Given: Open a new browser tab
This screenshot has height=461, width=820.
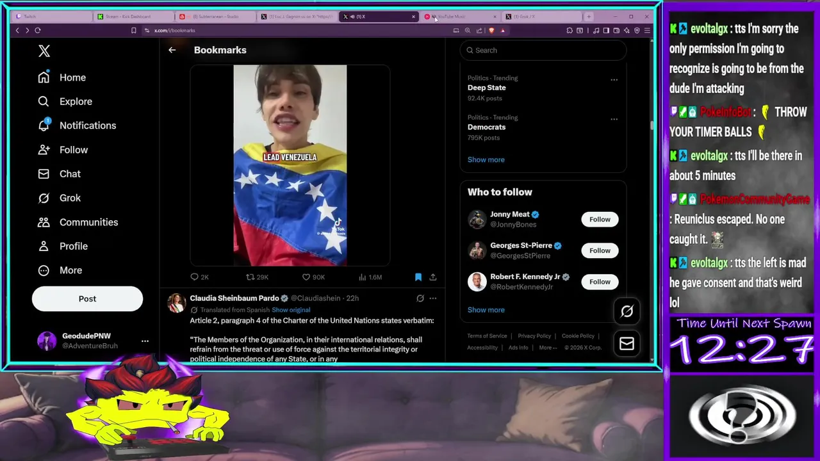Looking at the screenshot, I should point(589,17).
